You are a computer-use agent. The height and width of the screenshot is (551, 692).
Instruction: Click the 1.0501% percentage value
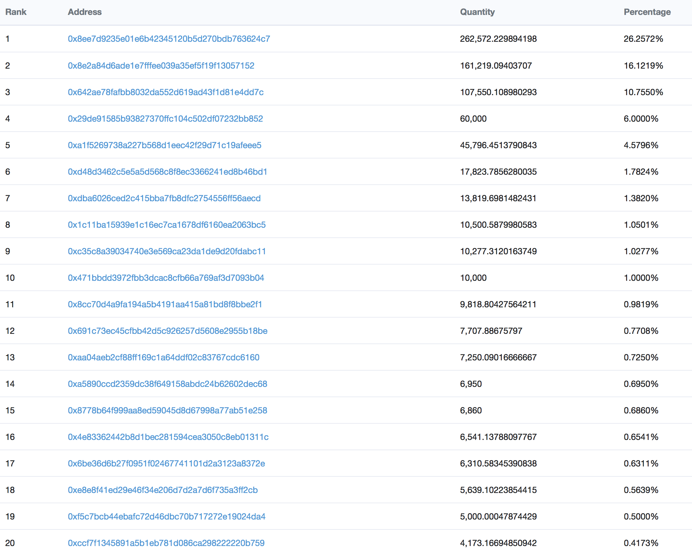[641, 225]
